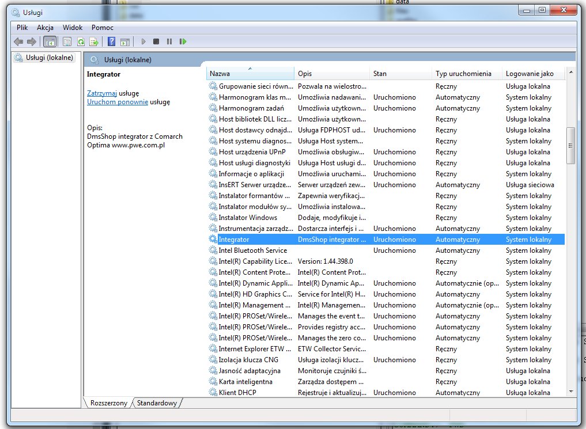Click gear icon of Harmonogram zadań row
This screenshot has height=429, width=586.
click(213, 108)
